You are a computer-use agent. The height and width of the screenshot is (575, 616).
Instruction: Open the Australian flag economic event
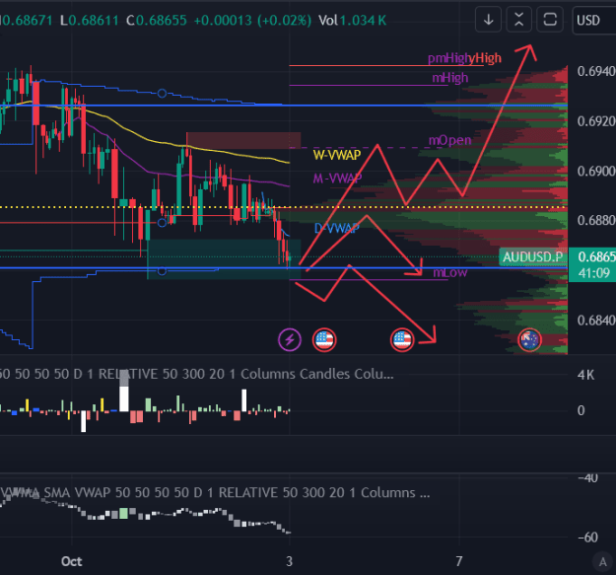tap(529, 339)
